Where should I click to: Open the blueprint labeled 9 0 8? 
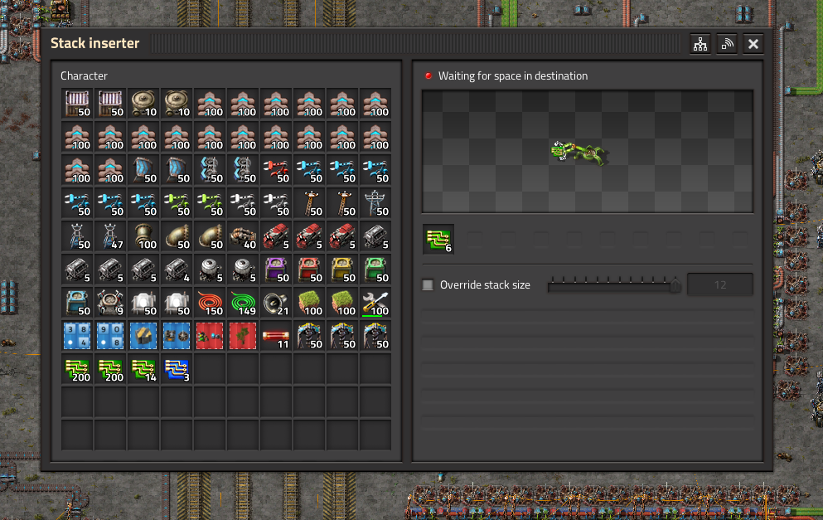coord(110,336)
